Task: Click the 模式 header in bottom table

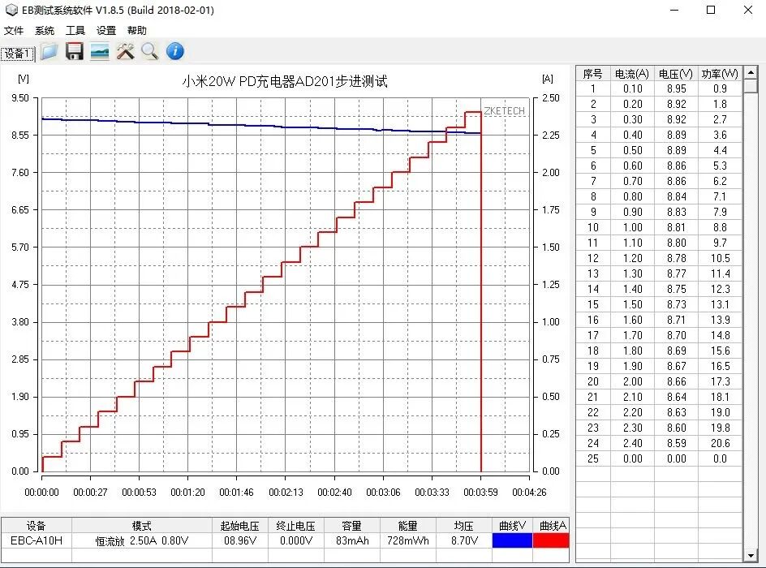Action: (x=142, y=526)
